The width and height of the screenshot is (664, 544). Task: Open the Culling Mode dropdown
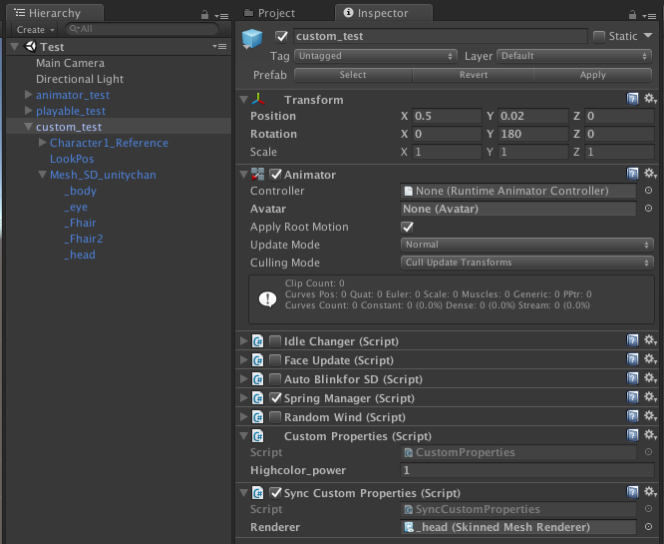526,263
